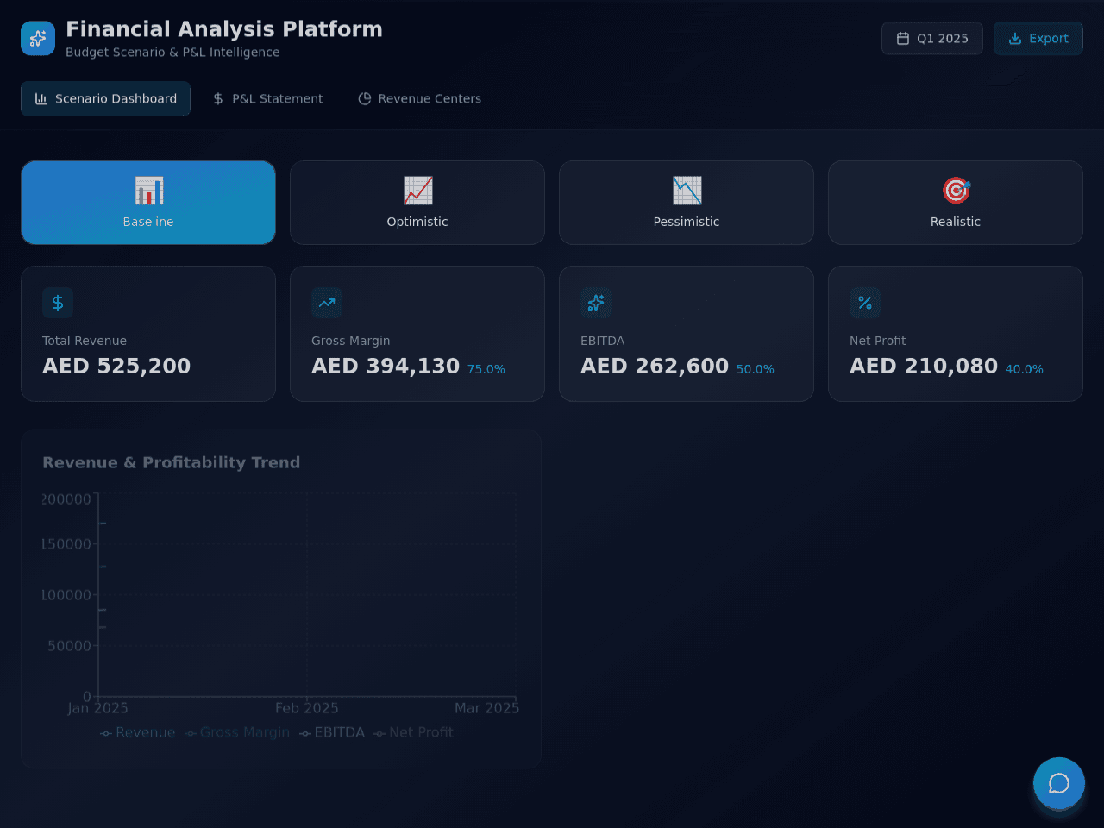Click the EBITDA card label

pyautogui.click(x=603, y=341)
